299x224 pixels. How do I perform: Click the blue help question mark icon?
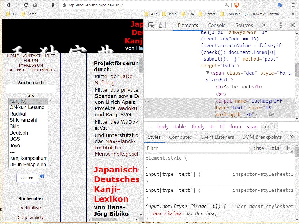click(42, 176)
